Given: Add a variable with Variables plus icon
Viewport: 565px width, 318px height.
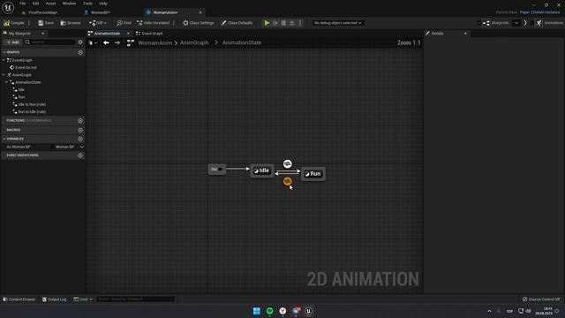Looking at the screenshot, I should tap(80, 139).
